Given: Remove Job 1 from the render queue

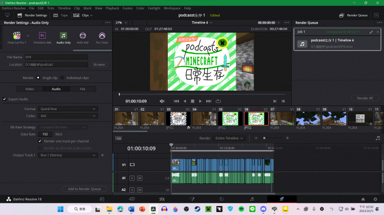Looking at the screenshot, I should coord(378,32).
